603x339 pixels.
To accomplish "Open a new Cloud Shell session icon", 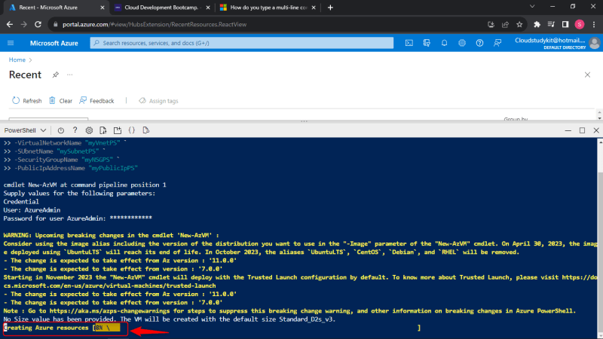I will [x=118, y=130].
